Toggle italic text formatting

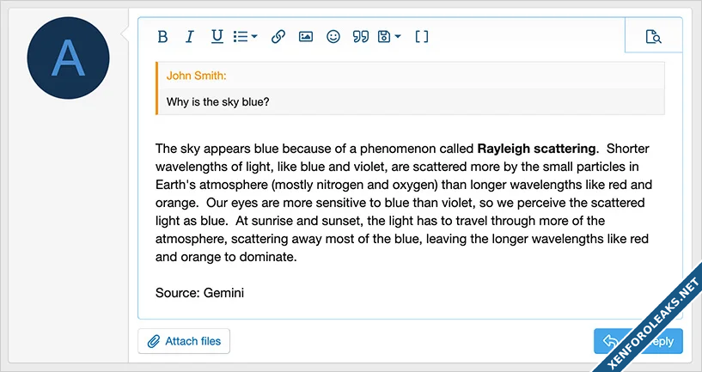pos(190,37)
